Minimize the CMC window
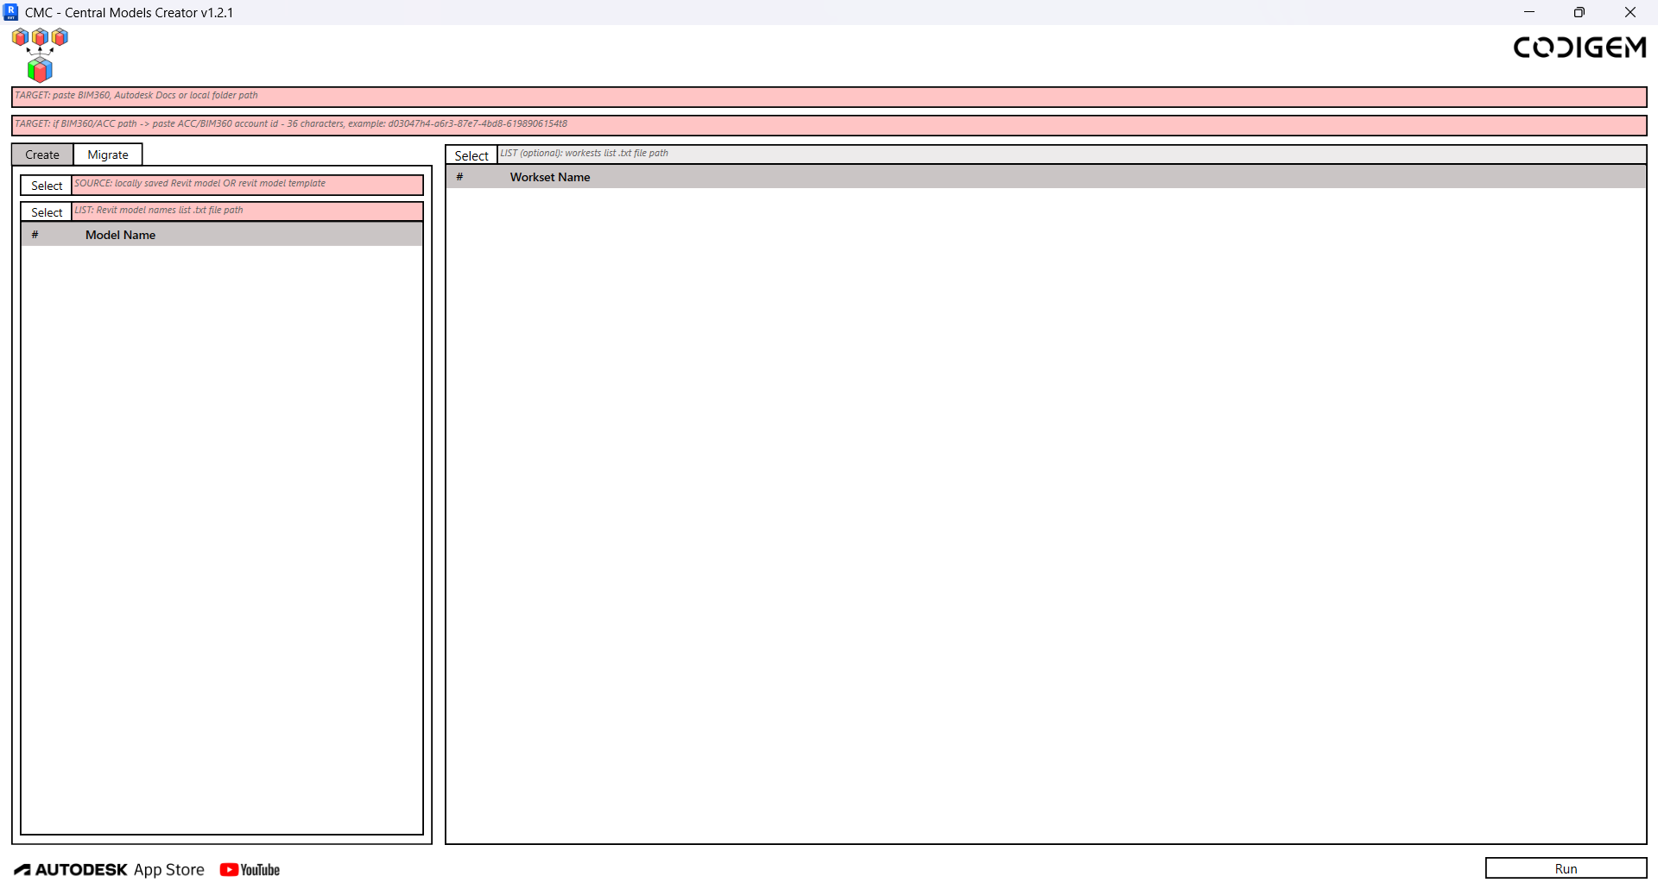The width and height of the screenshot is (1658, 889). click(x=1529, y=12)
